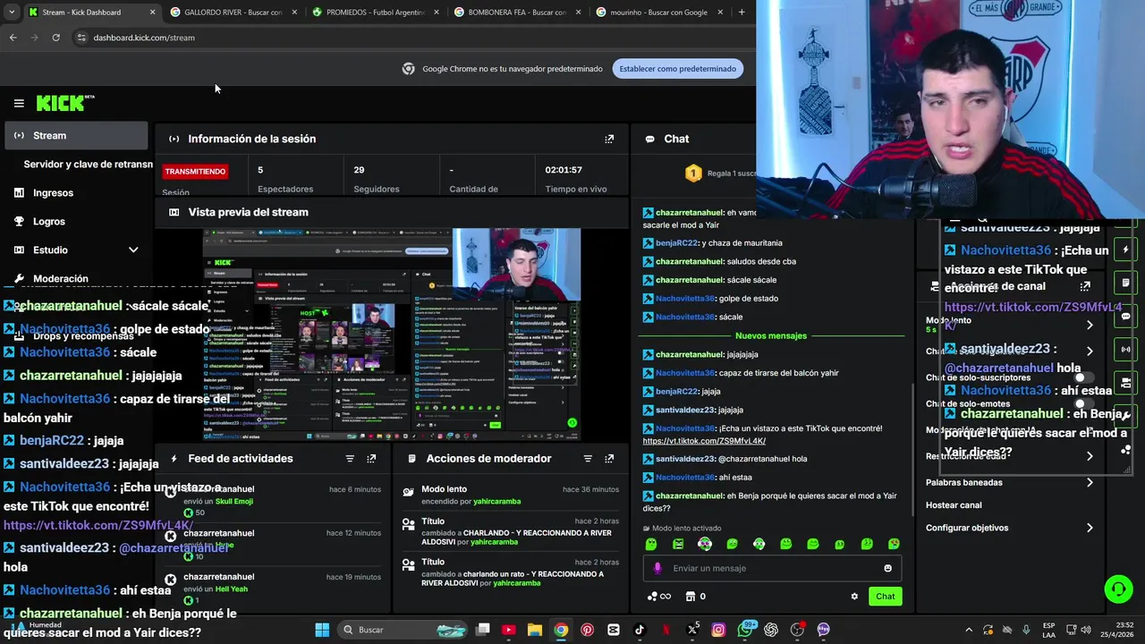Screen dimensions: 1145x644
Task: Pop out the Acciones de moderador panel
Action: pyautogui.click(x=609, y=459)
